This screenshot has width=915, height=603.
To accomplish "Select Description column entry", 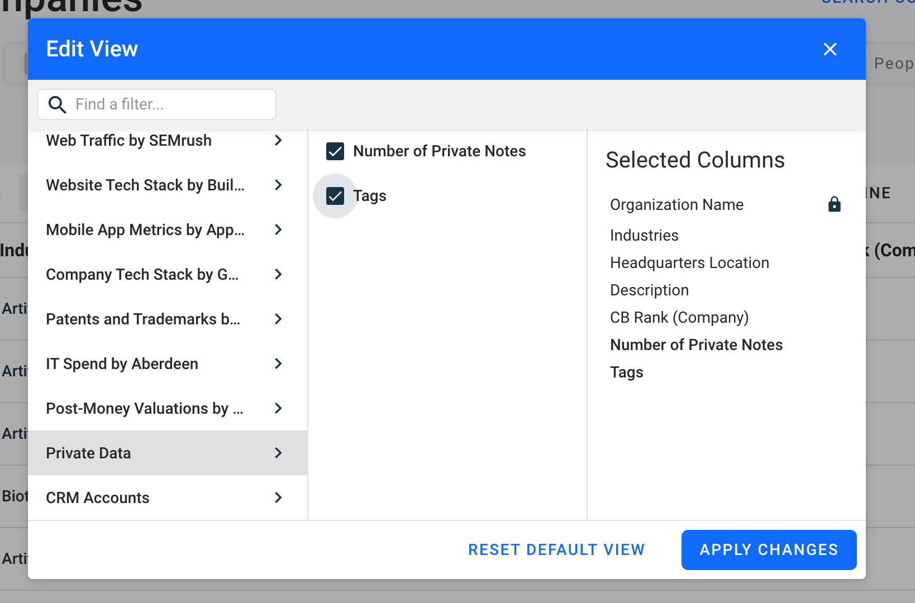I will click(x=649, y=290).
